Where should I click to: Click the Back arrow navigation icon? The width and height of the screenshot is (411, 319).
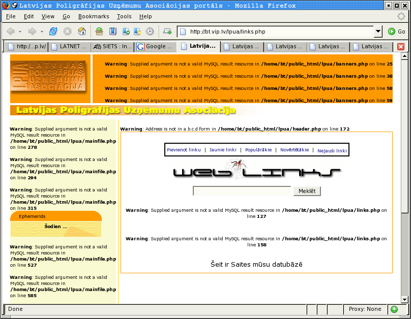point(11,31)
